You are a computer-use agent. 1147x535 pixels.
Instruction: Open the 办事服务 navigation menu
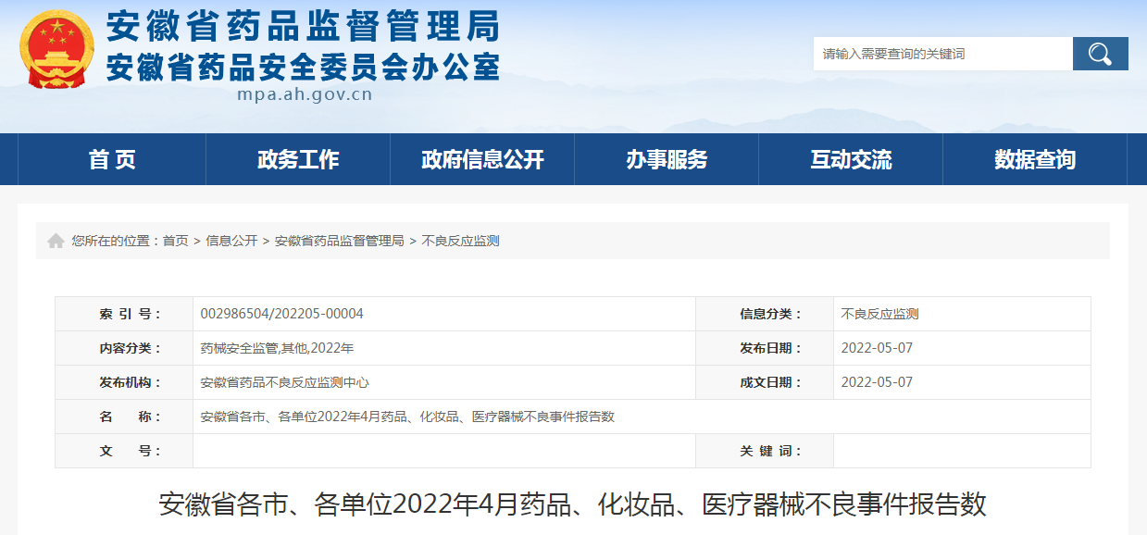click(x=667, y=159)
